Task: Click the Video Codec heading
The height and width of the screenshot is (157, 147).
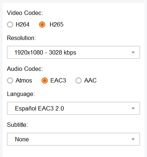Action: tap(25, 13)
